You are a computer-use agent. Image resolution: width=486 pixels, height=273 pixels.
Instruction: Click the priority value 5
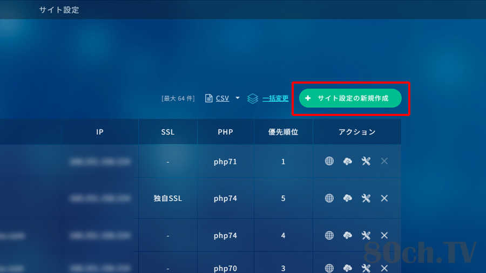[x=283, y=199]
